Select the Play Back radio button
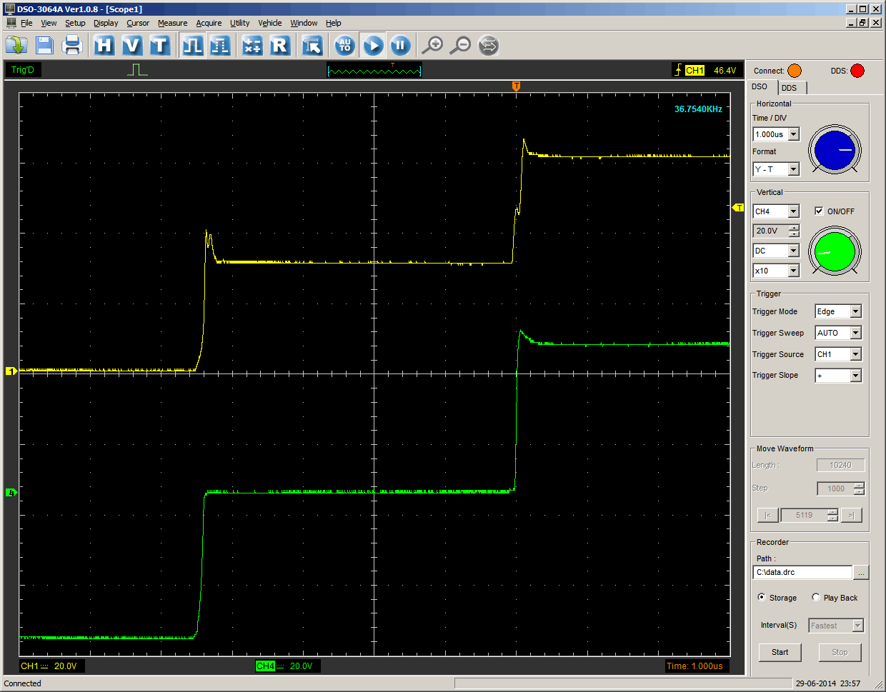The width and height of the screenshot is (886, 692). tap(816, 597)
